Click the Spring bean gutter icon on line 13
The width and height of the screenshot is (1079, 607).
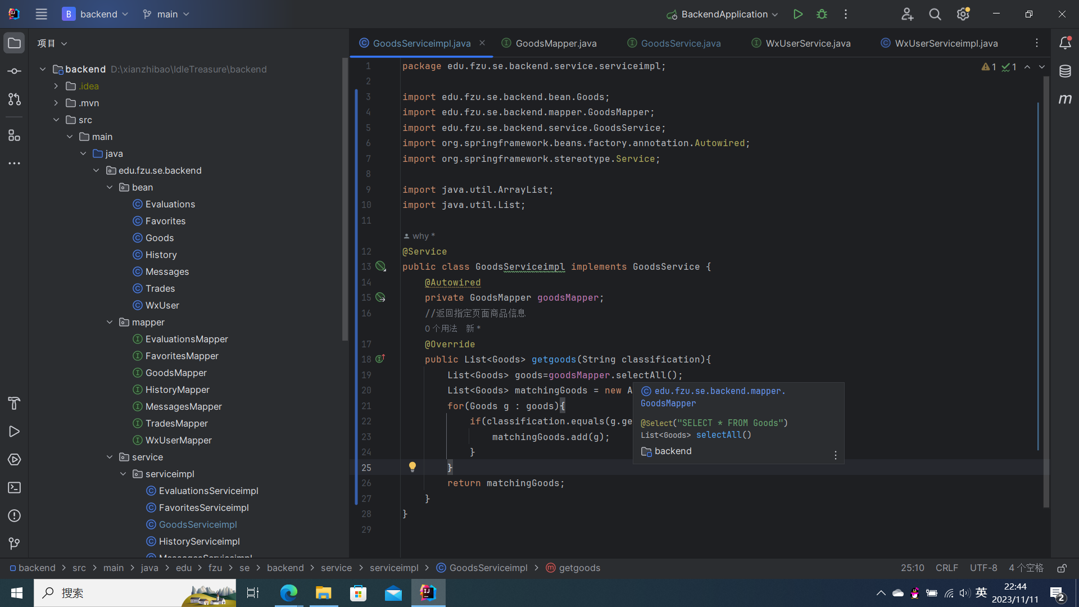pos(380,266)
